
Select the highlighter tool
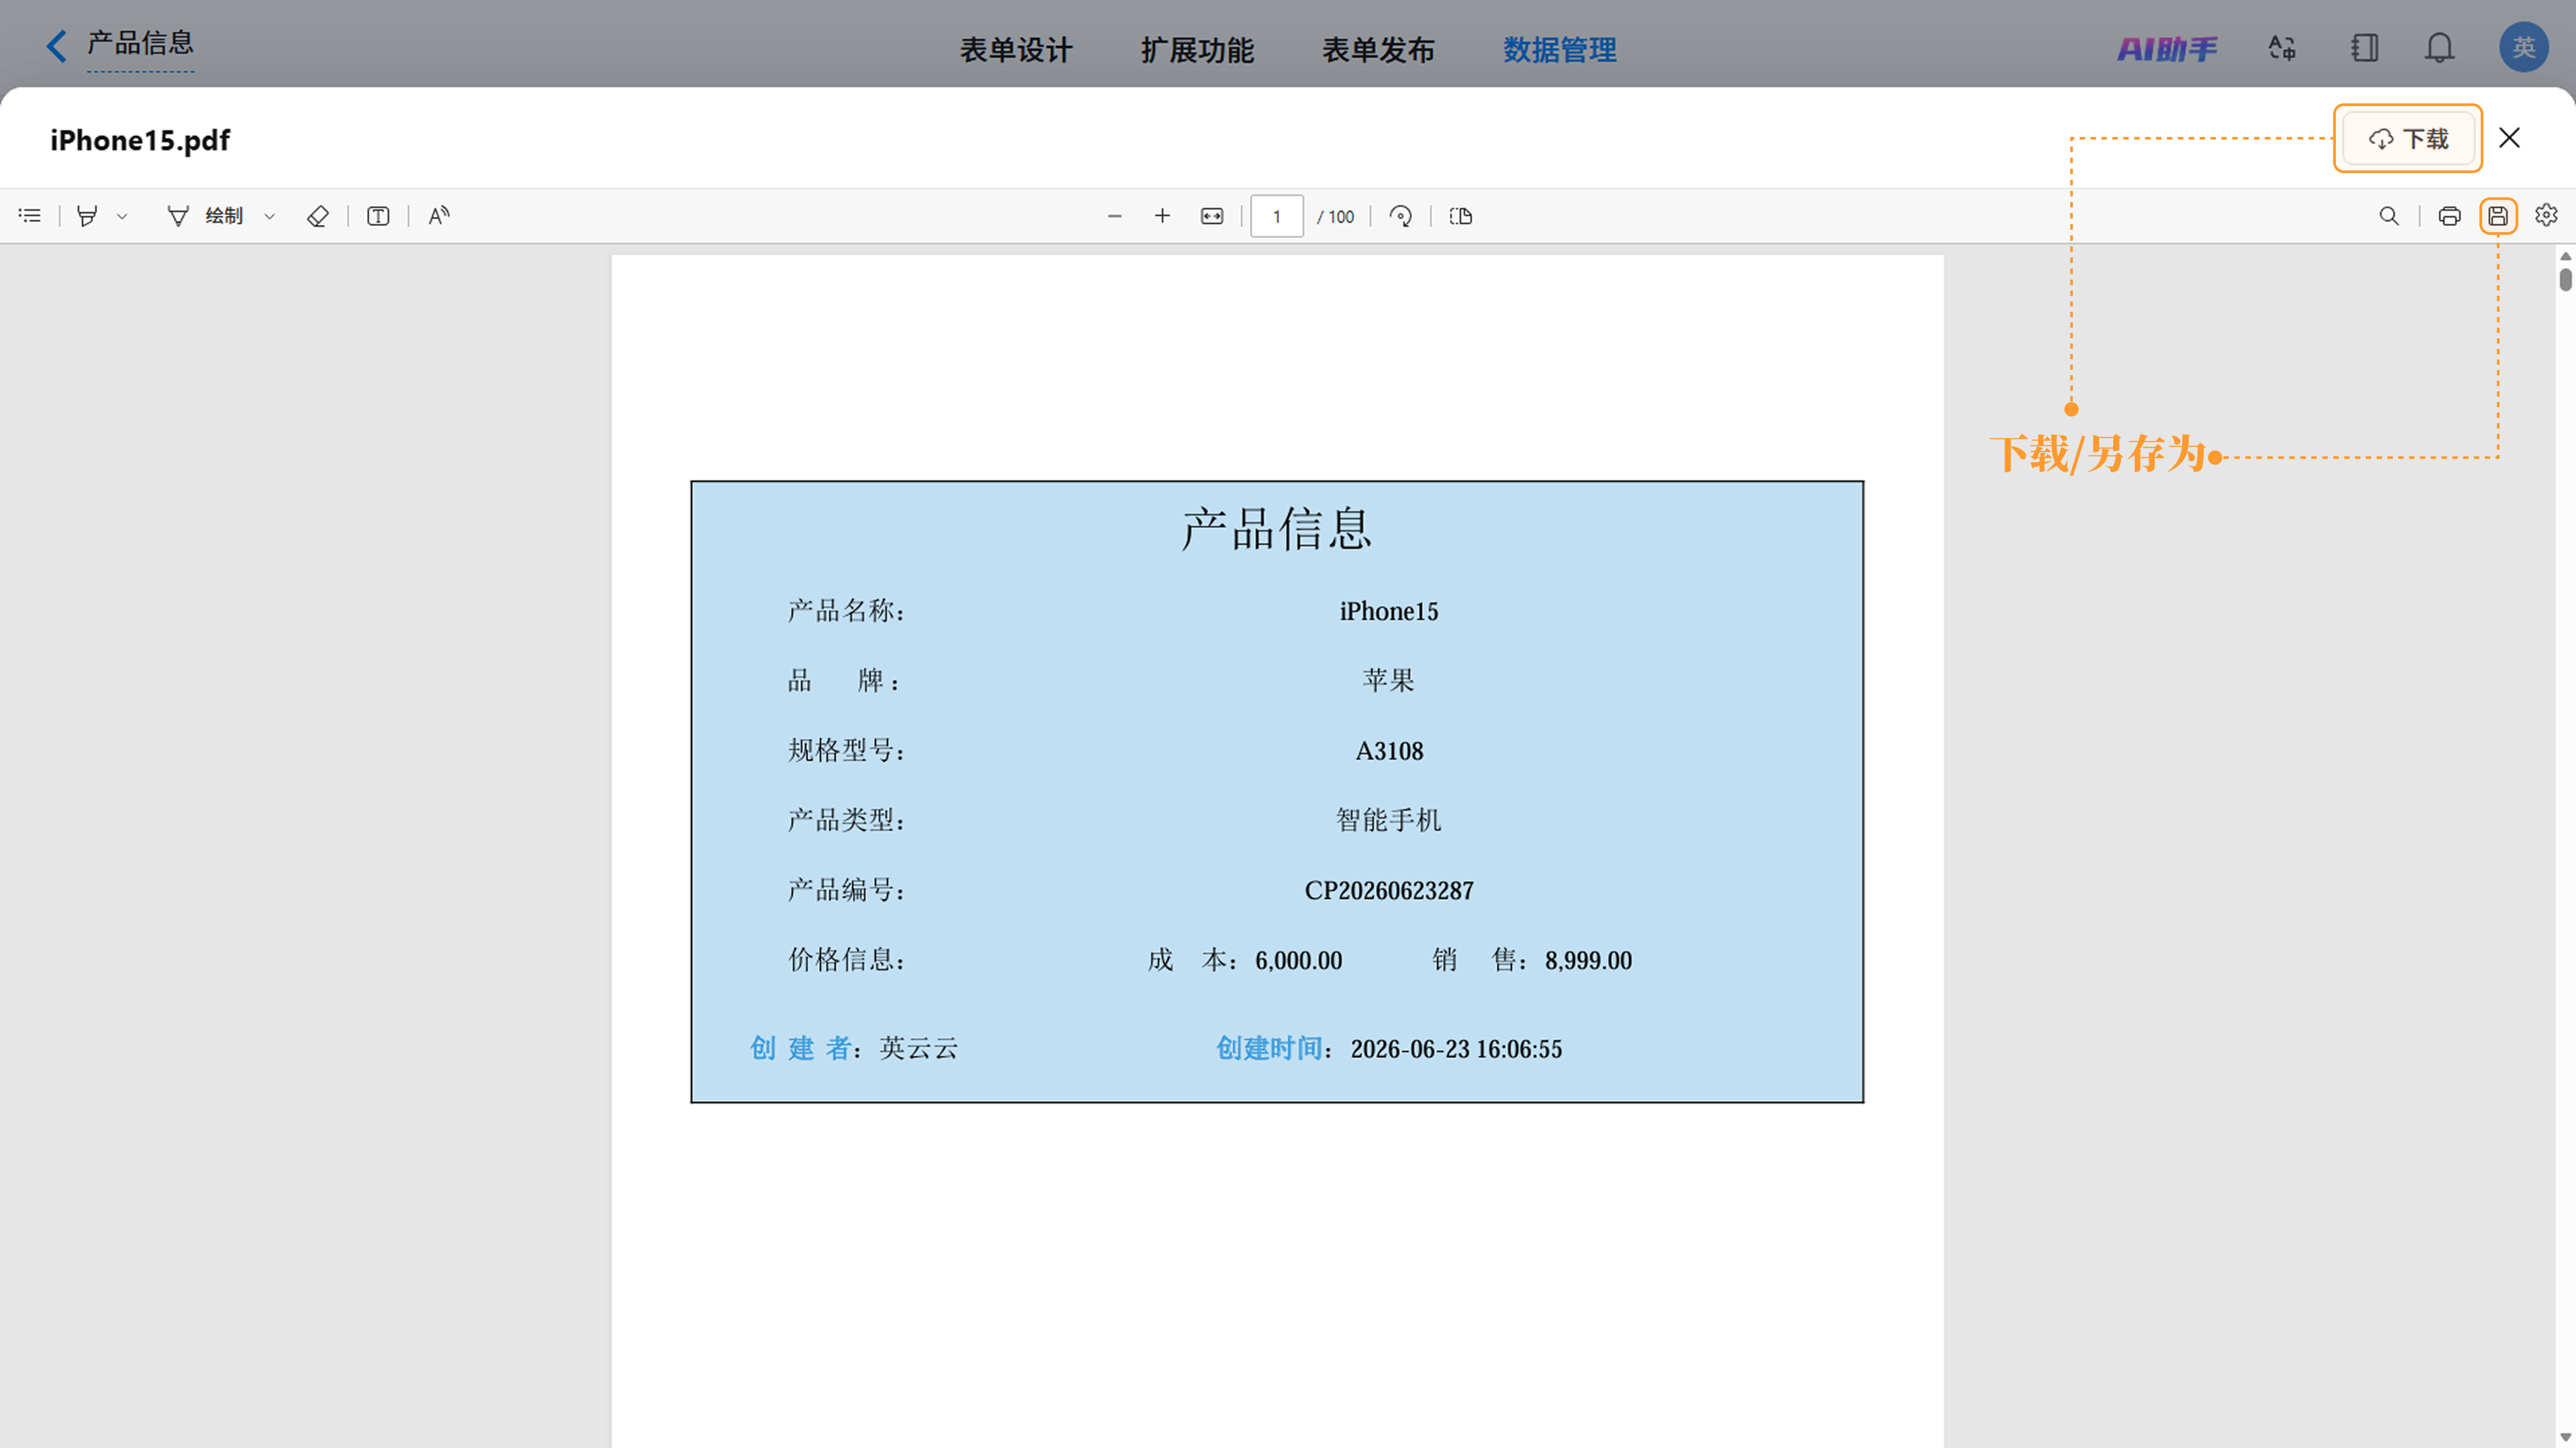point(87,216)
